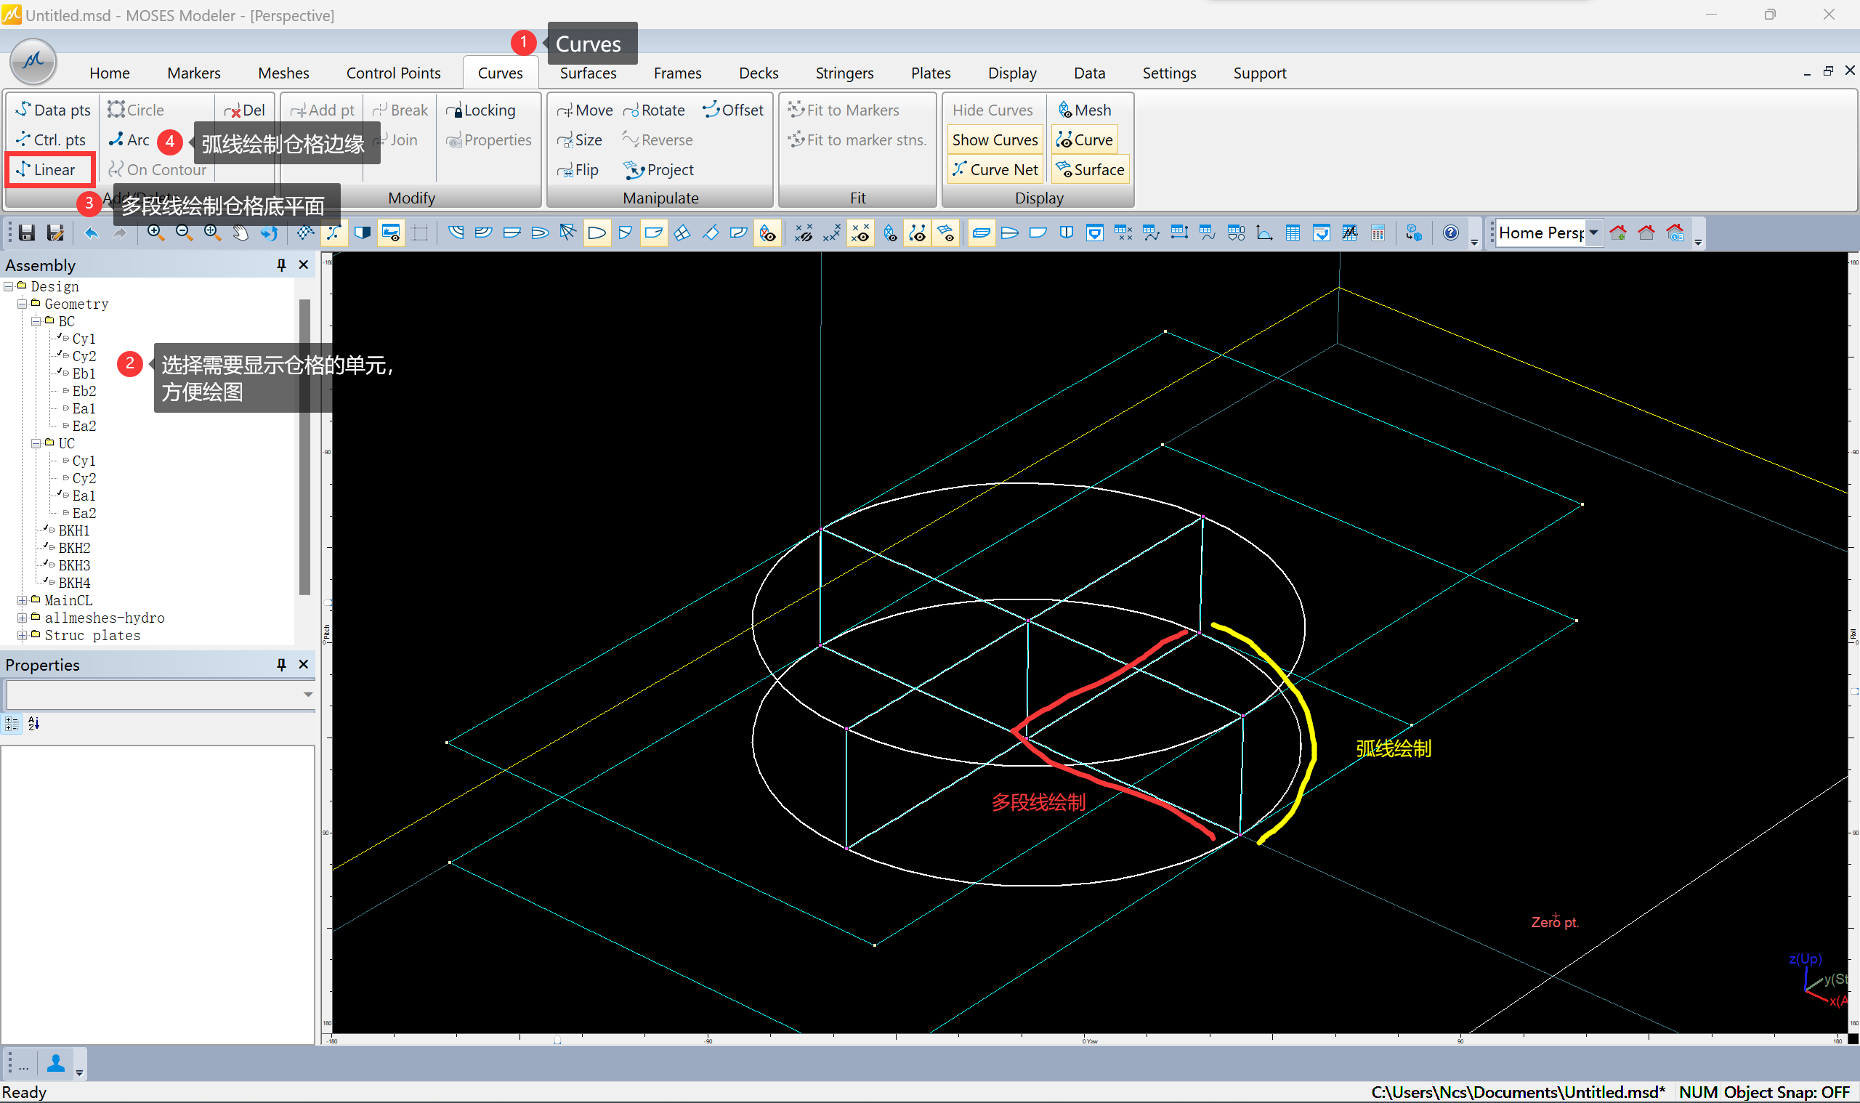1860x1103 pixels.
Task: Toggle the Surface display button
Action: (x=1089, y=169)
